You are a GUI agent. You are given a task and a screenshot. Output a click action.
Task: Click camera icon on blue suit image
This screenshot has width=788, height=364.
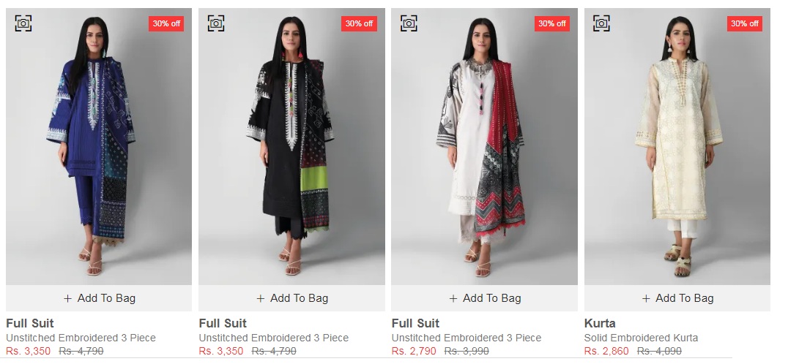click(x=23, y=23)
